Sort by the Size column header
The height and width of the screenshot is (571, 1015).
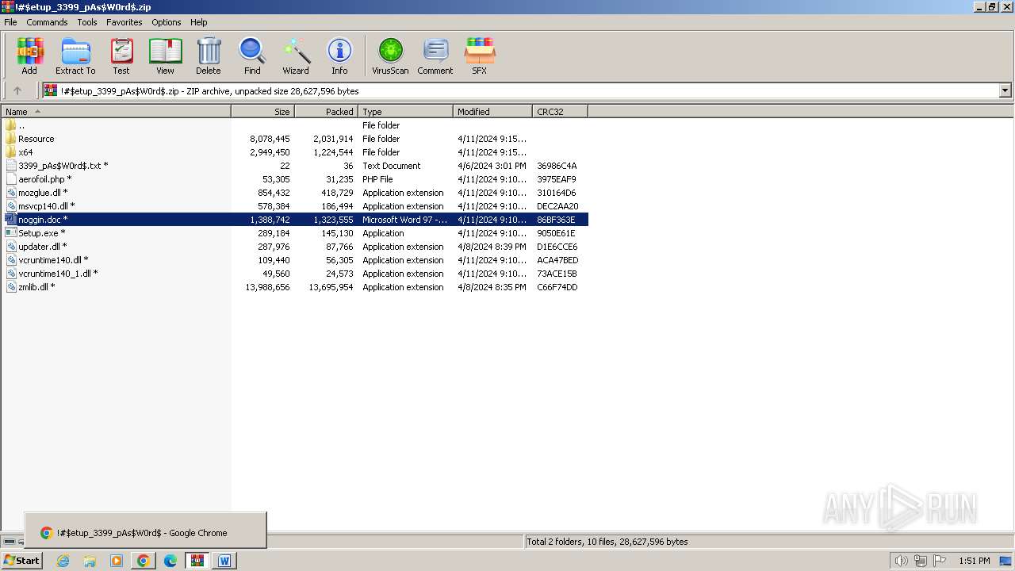click(263, 112)
